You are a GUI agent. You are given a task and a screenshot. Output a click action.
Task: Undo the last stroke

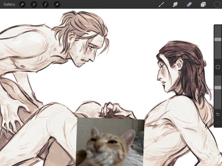(x=218, y=114)
